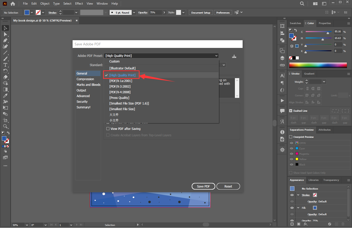Choose the Eyedropper tool
The height and width of the screenshot is (228, 352).
5,96
